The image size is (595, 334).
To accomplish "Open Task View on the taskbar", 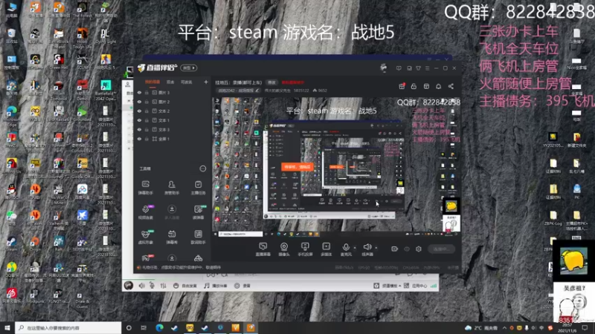I will point(144,328).
